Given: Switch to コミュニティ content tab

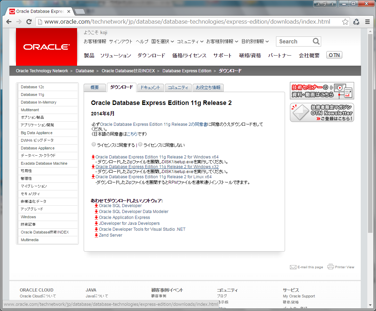Looking at the screenshot, I should (x=178, y=88).
